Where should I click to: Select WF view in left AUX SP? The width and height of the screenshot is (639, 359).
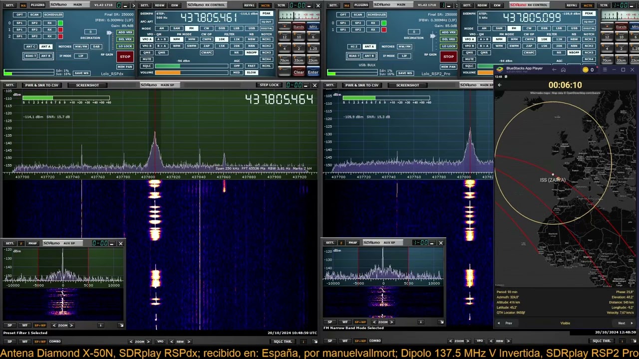24,325
